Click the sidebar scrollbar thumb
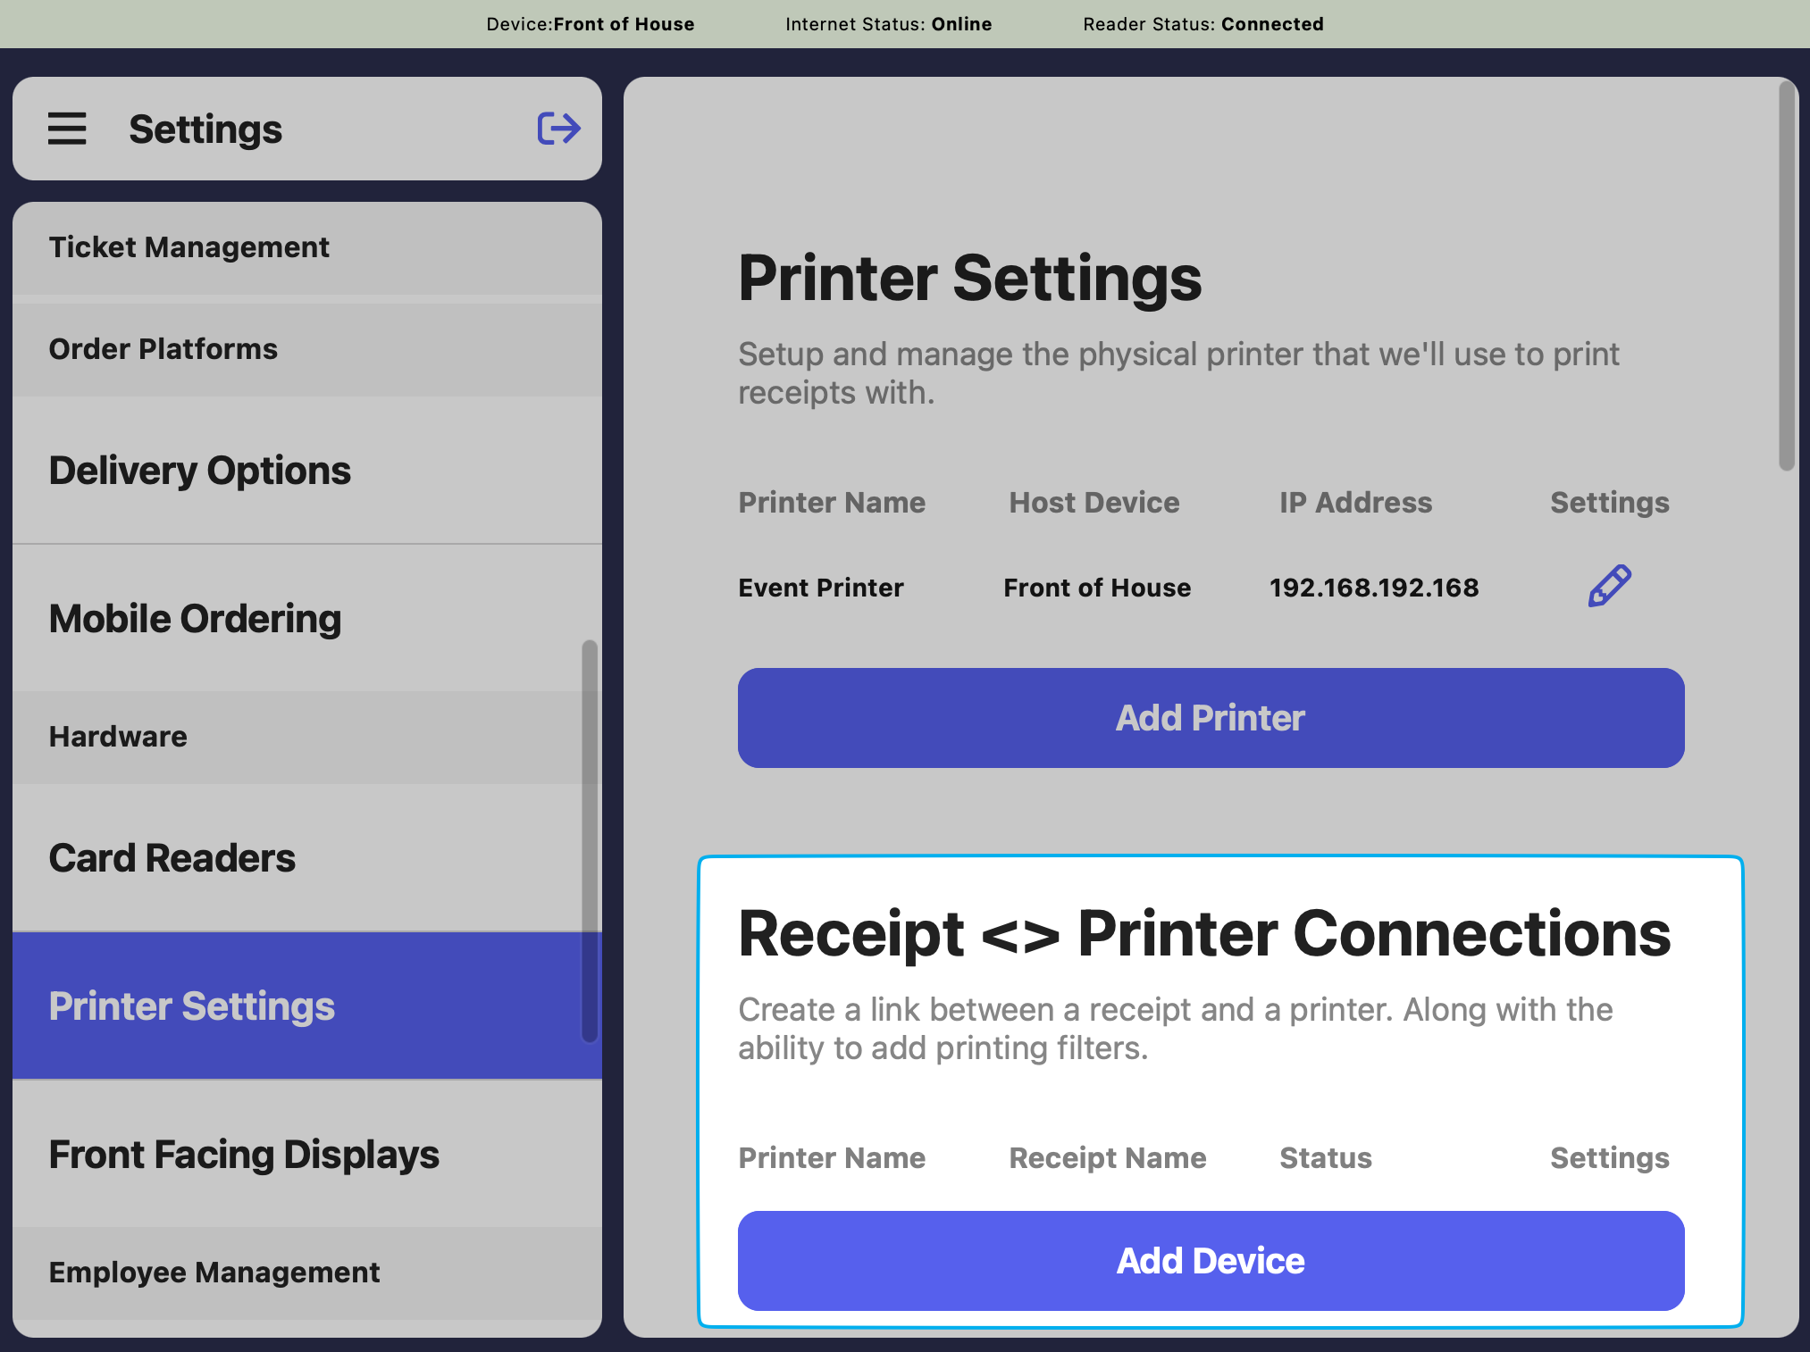Image resolution: width=1810 pixels, height=1352 pixels. point(589,839)
